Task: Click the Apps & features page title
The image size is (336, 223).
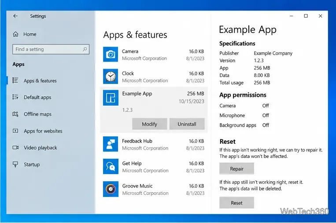Action: pos(135,35)
